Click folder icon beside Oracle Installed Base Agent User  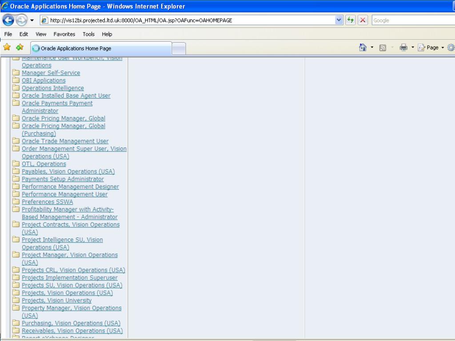click(16, 95)
